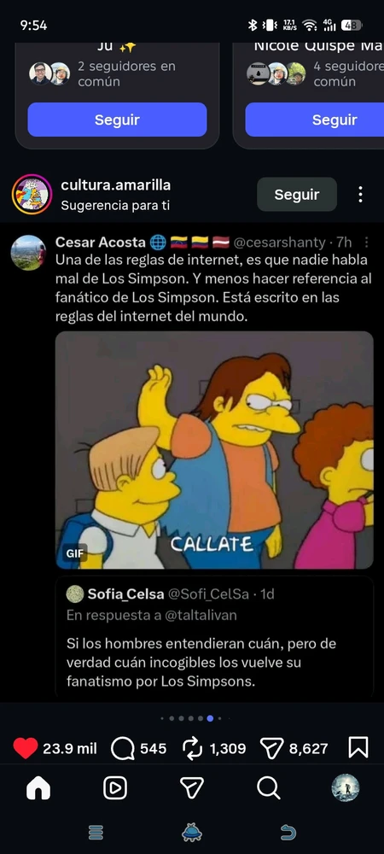
Task: Open the search magnifier tab
Action: [268, 787]
